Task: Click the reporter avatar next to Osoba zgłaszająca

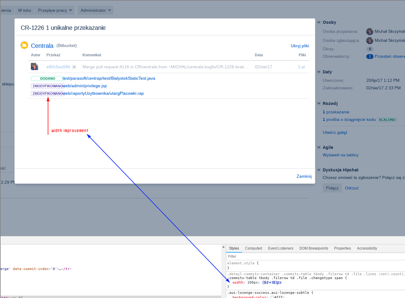Action: (x=369, y=40)
